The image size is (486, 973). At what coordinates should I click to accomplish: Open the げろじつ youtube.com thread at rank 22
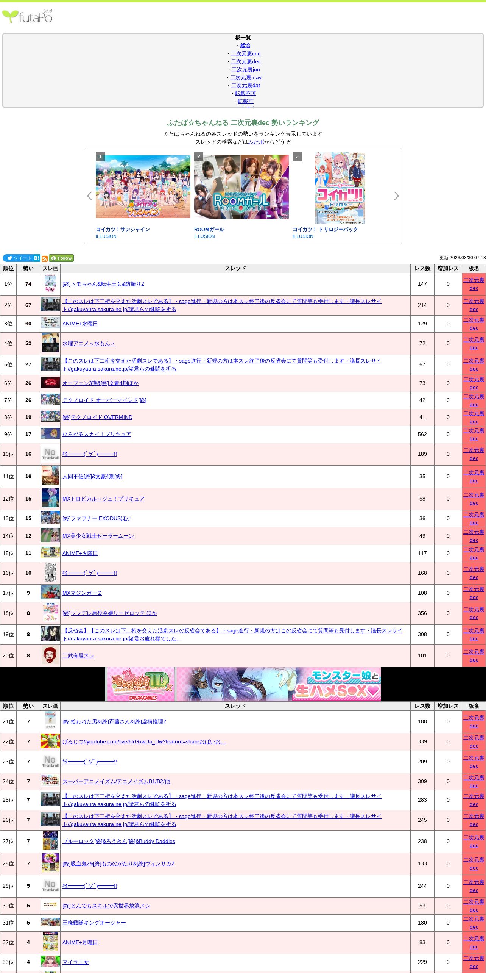pos(144,741)
